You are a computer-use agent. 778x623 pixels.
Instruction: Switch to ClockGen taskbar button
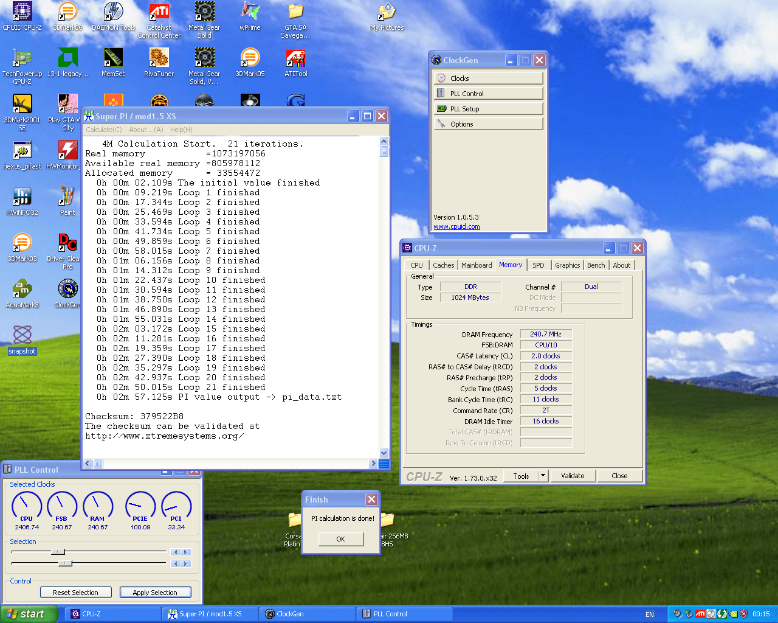(x=308, y=614)
